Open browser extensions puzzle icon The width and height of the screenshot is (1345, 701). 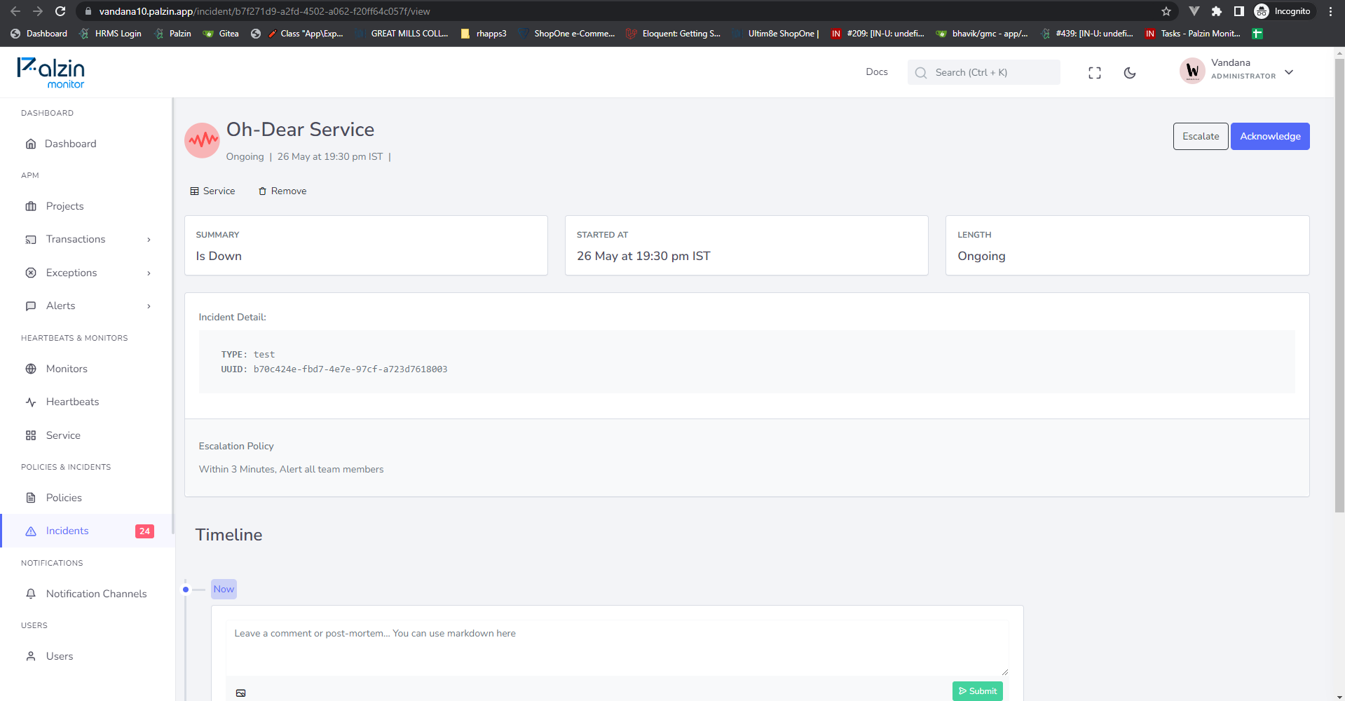[x=1217, y=11]
